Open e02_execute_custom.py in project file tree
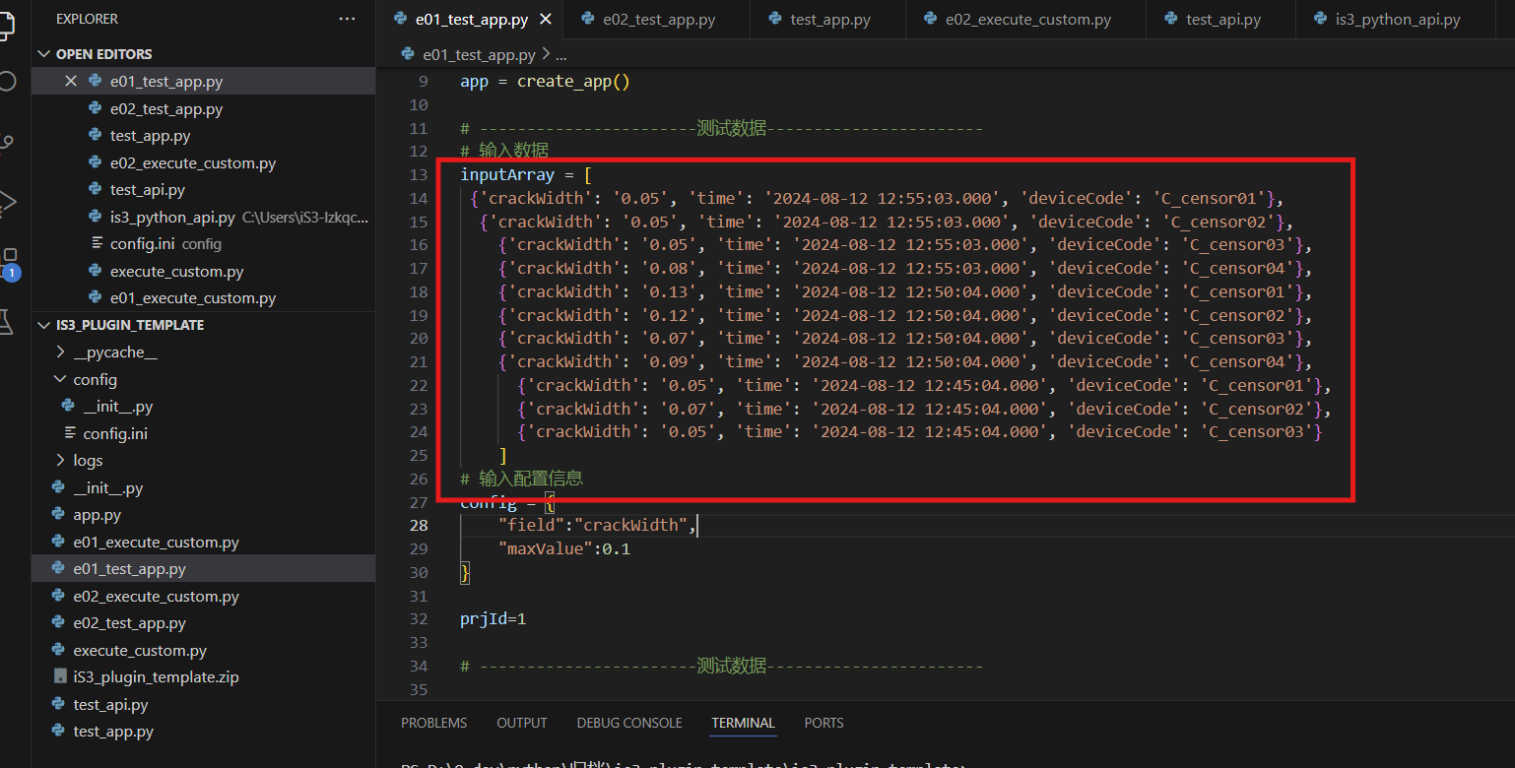This screenshot has height=768, width=1515. click(203, 596)
